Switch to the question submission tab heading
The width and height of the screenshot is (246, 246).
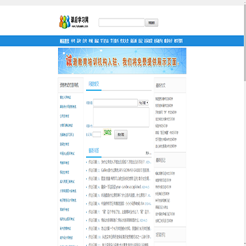point(94,84)
